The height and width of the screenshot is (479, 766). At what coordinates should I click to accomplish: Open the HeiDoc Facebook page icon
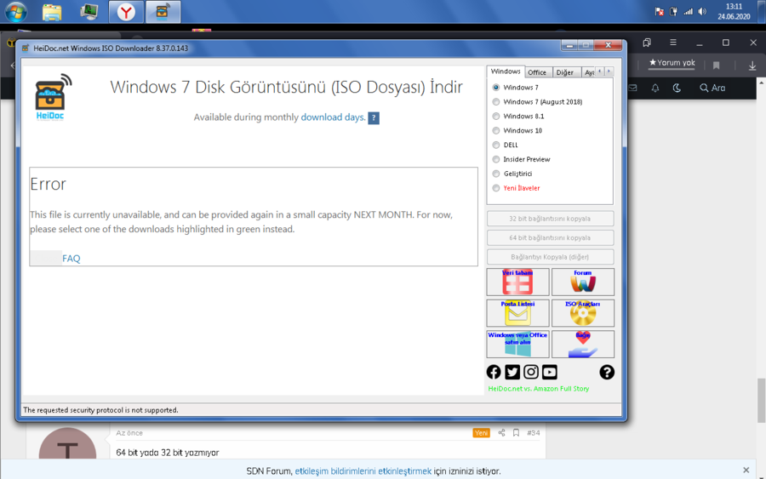[494, 372]
